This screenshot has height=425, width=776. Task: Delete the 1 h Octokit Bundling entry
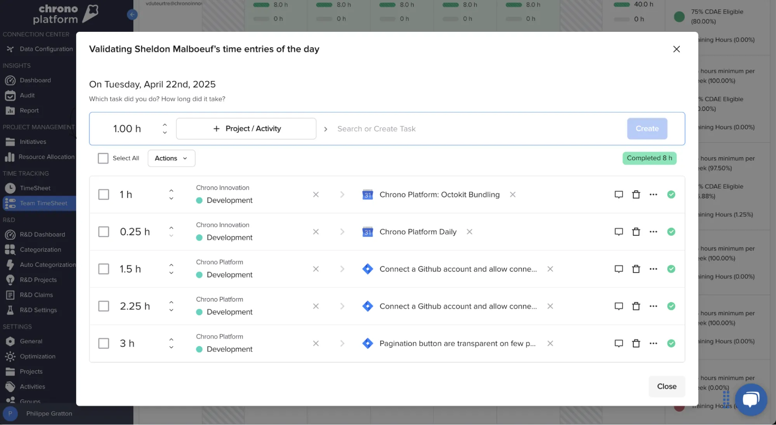636,194
